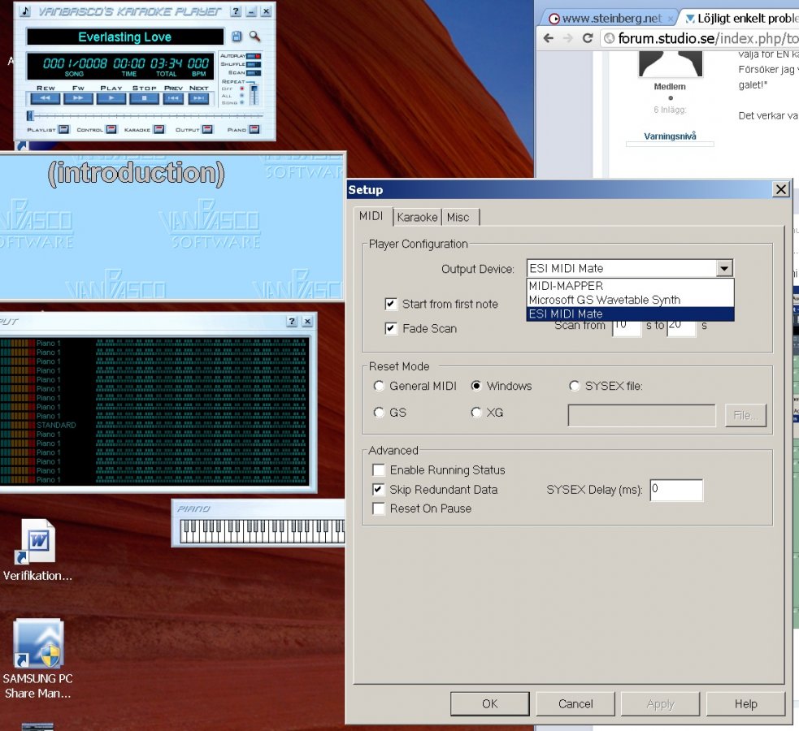Click the Varningsnivå link in the forum
The height and width of the screenshot is (731, 799).
coord(670,136)
